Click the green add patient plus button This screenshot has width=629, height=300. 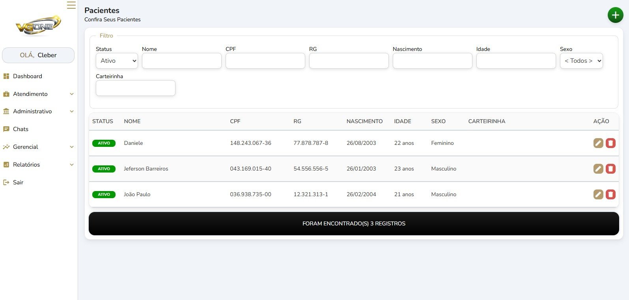pos(615,15)
